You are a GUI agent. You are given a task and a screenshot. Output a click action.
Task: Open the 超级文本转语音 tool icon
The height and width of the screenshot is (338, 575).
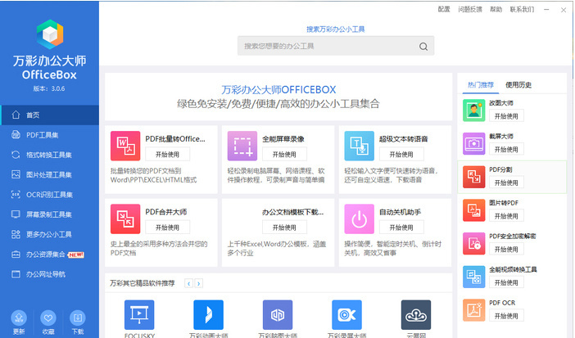coord(360,146)
